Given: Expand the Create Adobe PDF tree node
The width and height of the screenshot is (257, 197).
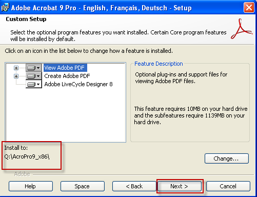Looking at the screenshot, I should [x=16, y=76].
